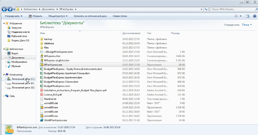The width and height of the screenshot is (258, 135).
Task: Click BPlanExpress.exe thumbnail in details pane
Action: pyautogui.click(x=9, y=129)
